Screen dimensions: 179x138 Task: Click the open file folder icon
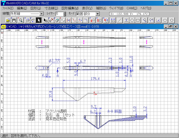8,20
